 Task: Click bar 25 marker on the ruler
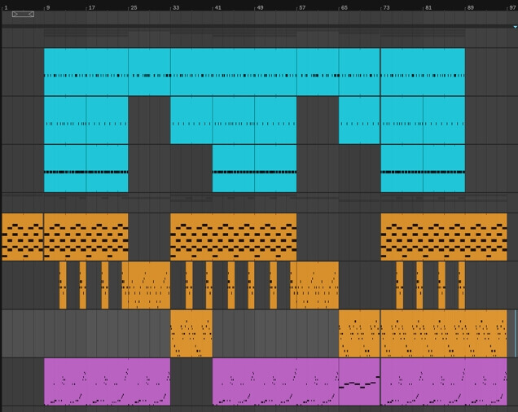[134, 7]
